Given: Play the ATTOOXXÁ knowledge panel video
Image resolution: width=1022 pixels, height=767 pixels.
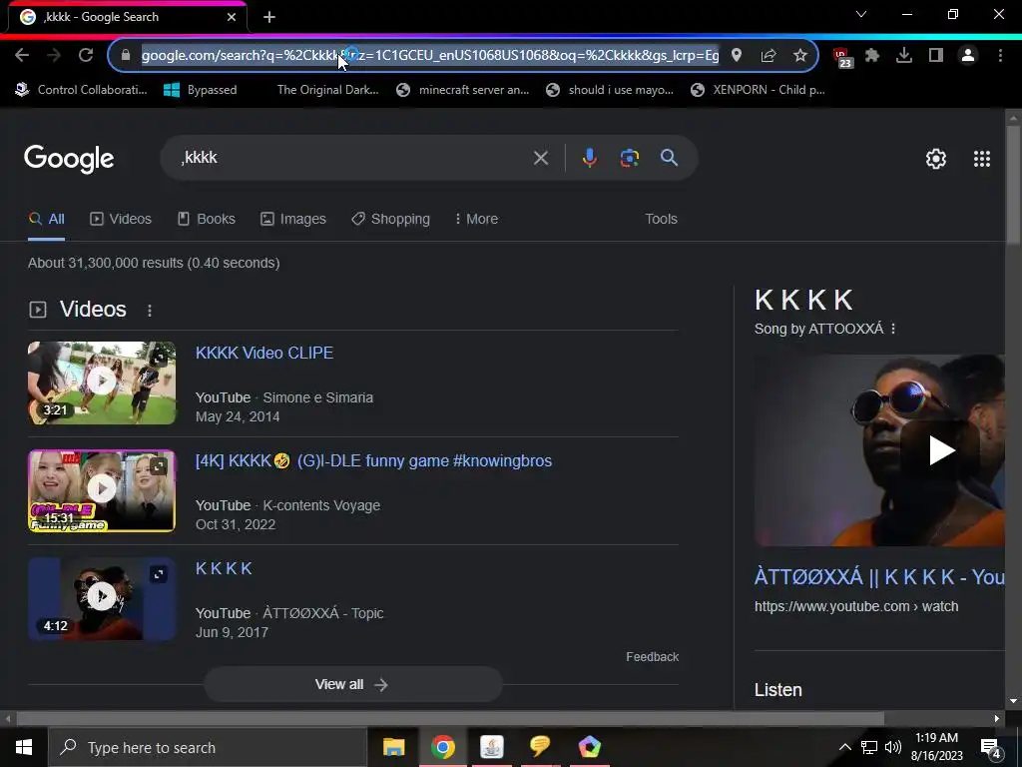Looking at the screenshot, I should click(x=941, y=450).
